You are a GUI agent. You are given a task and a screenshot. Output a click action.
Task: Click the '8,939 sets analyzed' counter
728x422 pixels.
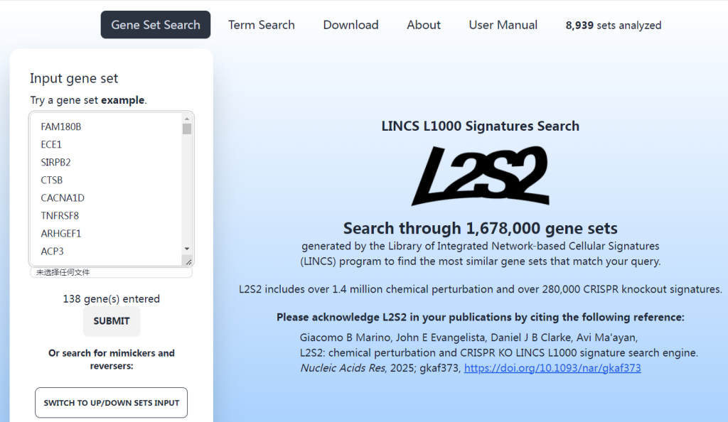[614, 25]
